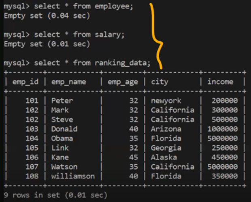Click Peter's age 32
This screenshot has width=251, height=202.
tap(134, 101)
